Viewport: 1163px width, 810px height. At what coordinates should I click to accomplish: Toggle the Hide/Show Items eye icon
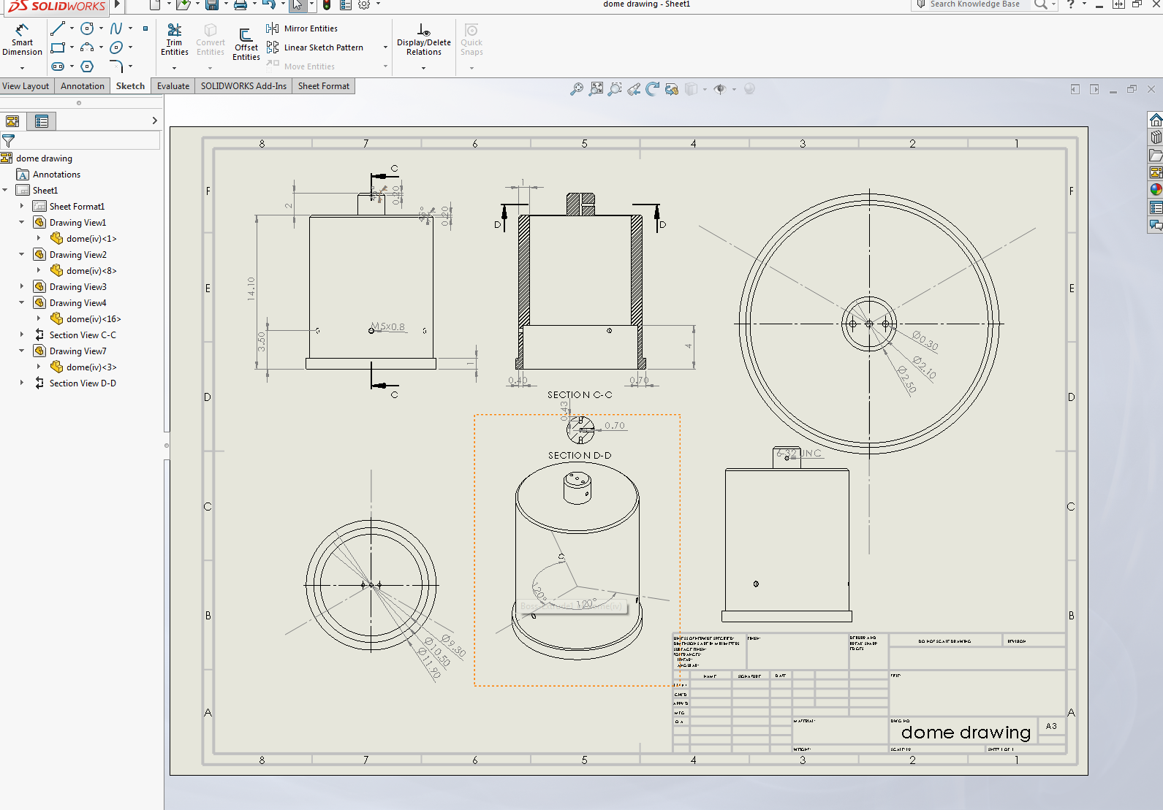(x=720, y=89)
